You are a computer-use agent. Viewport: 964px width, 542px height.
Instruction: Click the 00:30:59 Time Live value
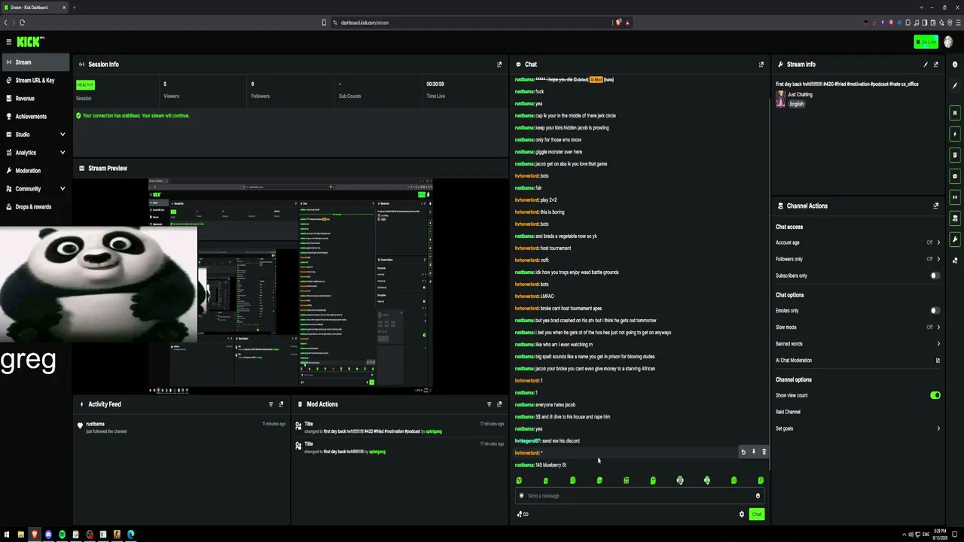(x=435, y=84)
